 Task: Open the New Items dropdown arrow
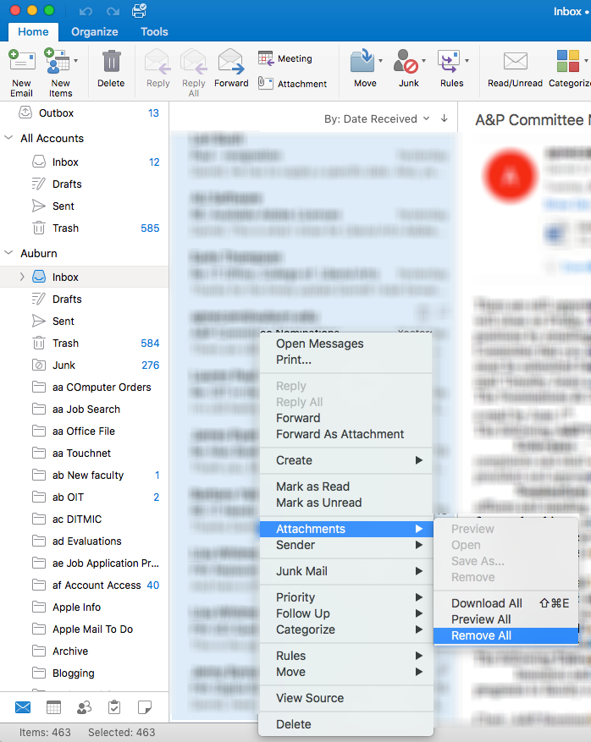tap(75, 61)
